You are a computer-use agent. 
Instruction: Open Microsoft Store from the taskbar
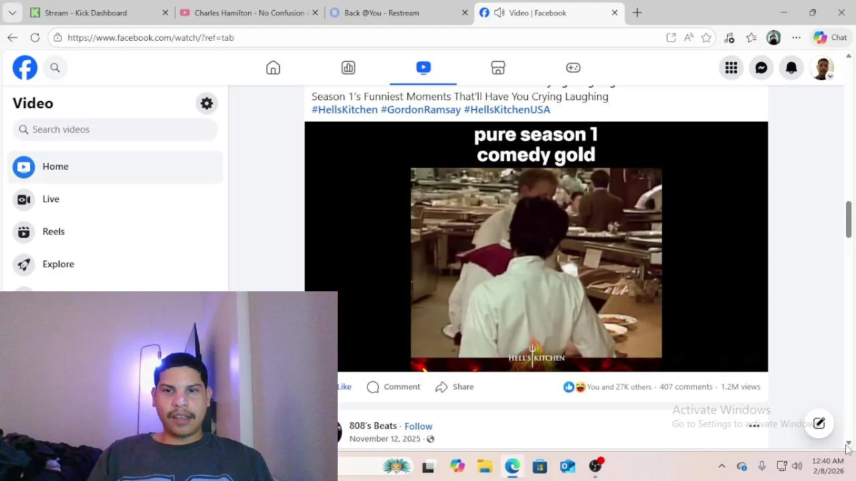point(540,466)
